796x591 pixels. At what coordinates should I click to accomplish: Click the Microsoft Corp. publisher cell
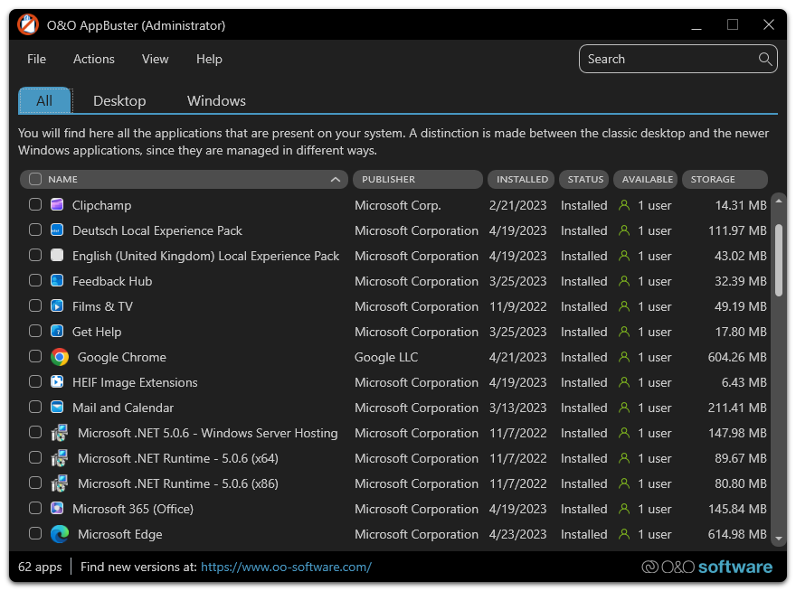click(397, 205)
